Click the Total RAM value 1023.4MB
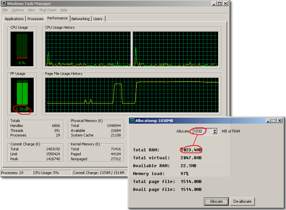 [x=191, y=150]
